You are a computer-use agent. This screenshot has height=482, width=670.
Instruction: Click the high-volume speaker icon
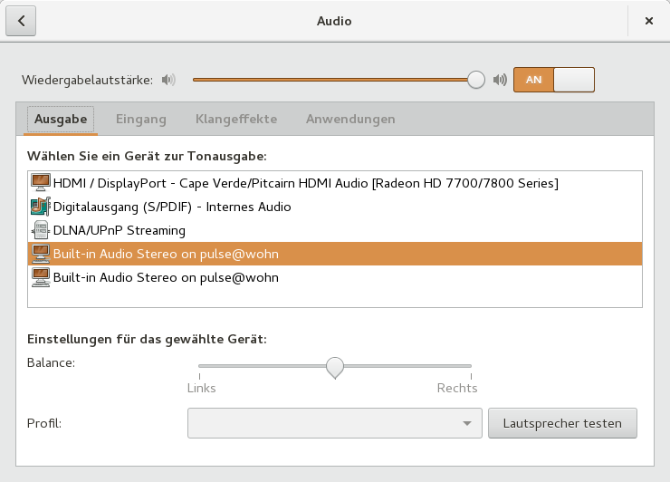(500, 80)
